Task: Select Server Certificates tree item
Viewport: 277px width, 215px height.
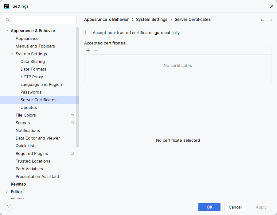Action: click(x=40, y=100)
